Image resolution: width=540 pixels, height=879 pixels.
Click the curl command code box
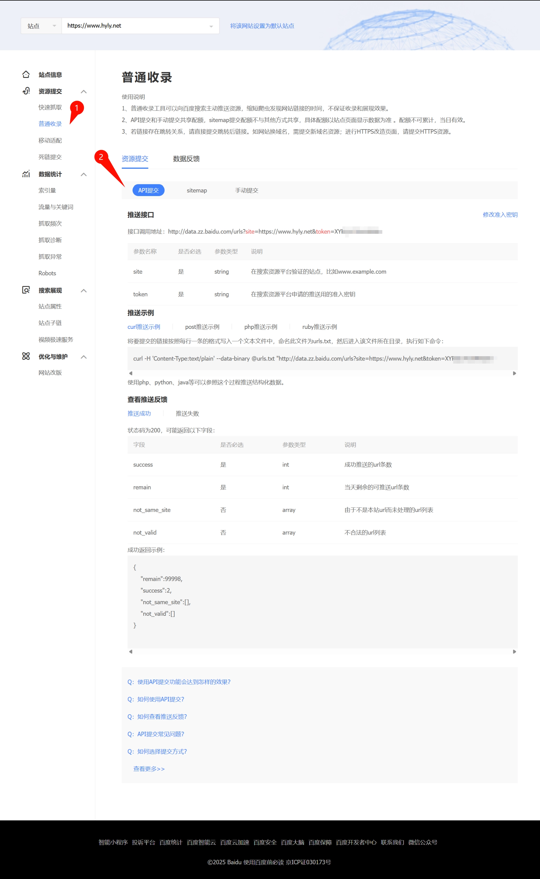tap(322, 358)
